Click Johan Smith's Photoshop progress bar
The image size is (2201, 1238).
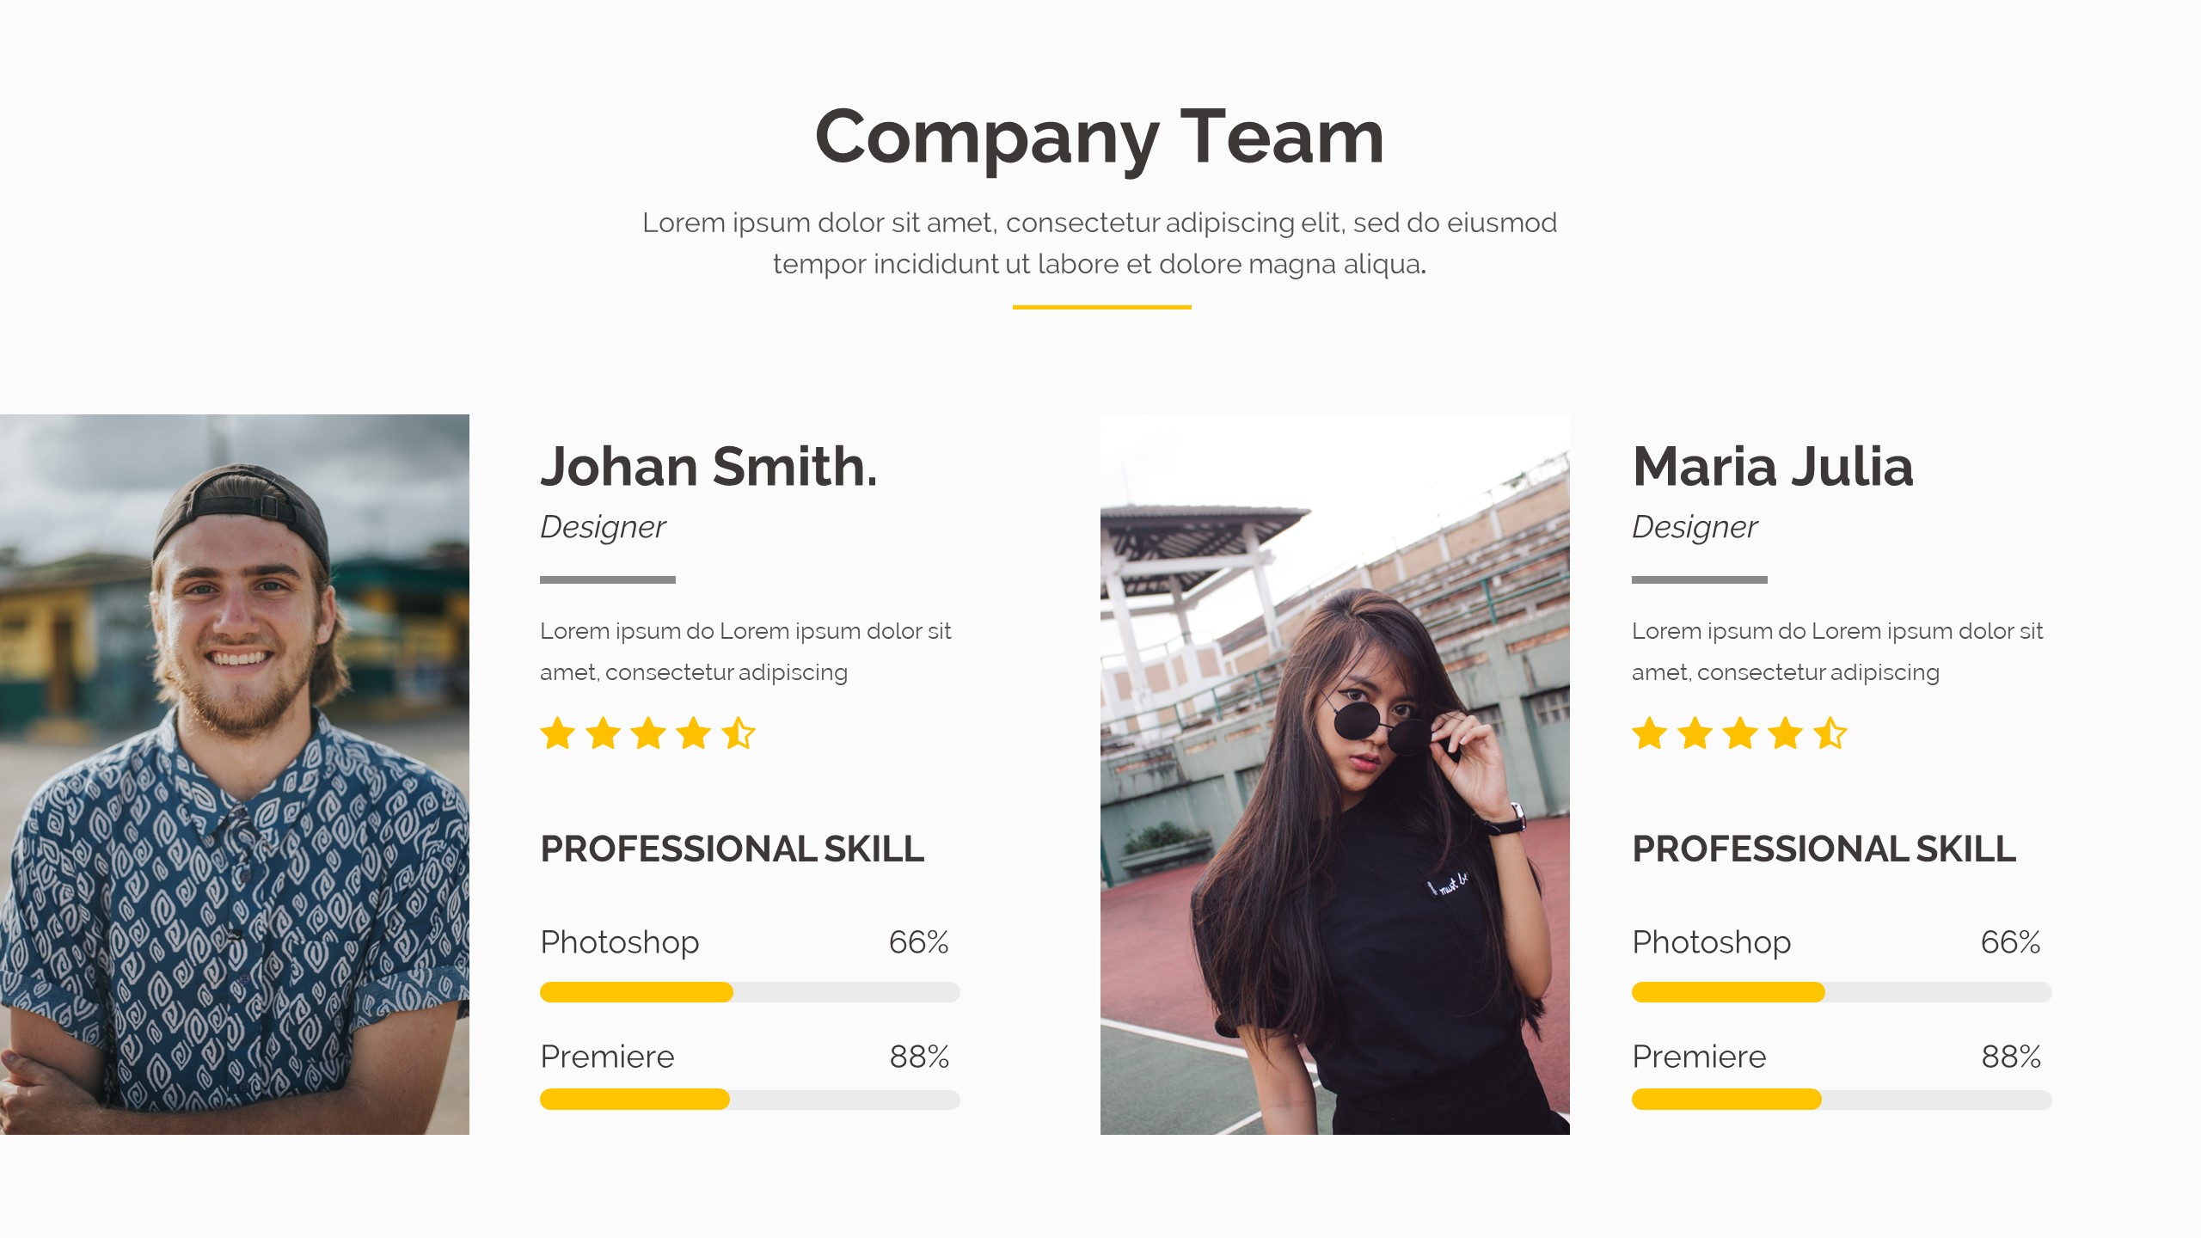750,992
